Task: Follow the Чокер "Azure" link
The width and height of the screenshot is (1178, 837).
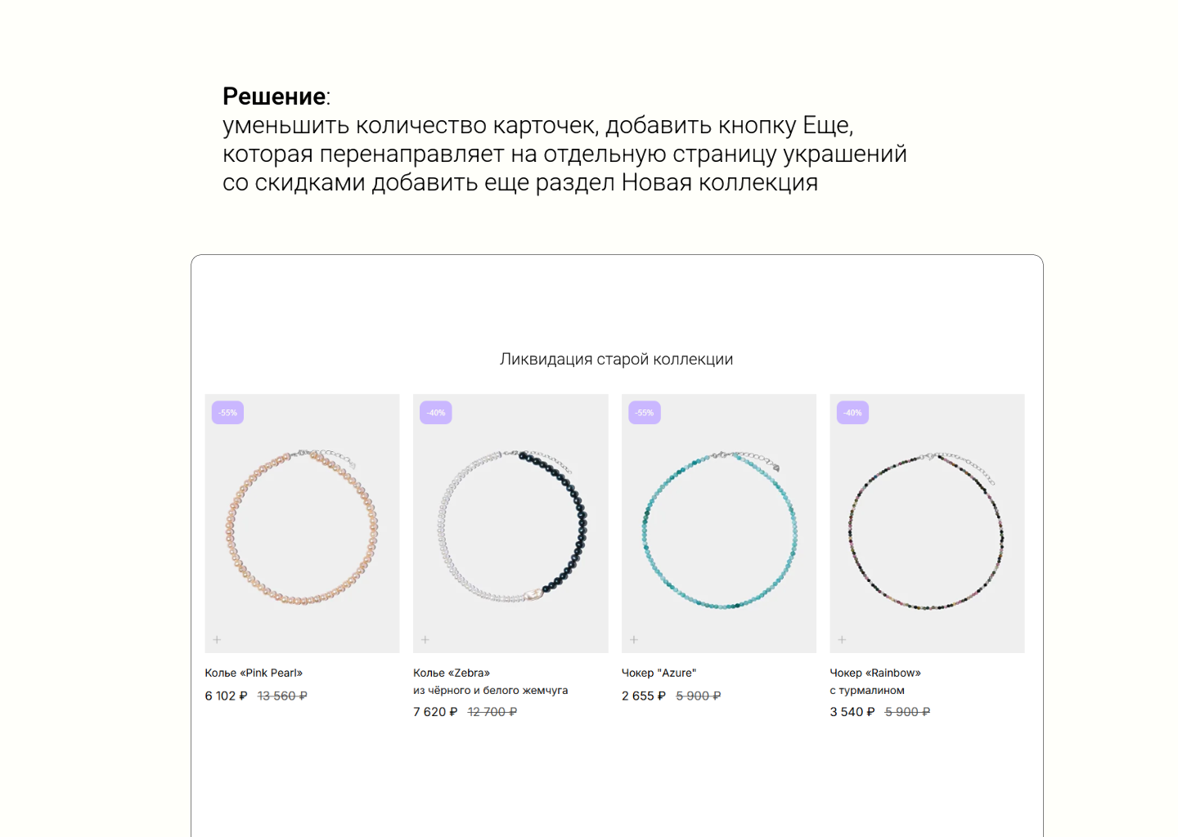Action: click(659, 673)
